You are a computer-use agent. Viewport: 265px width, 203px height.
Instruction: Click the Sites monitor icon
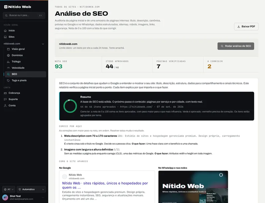[5, 37]
